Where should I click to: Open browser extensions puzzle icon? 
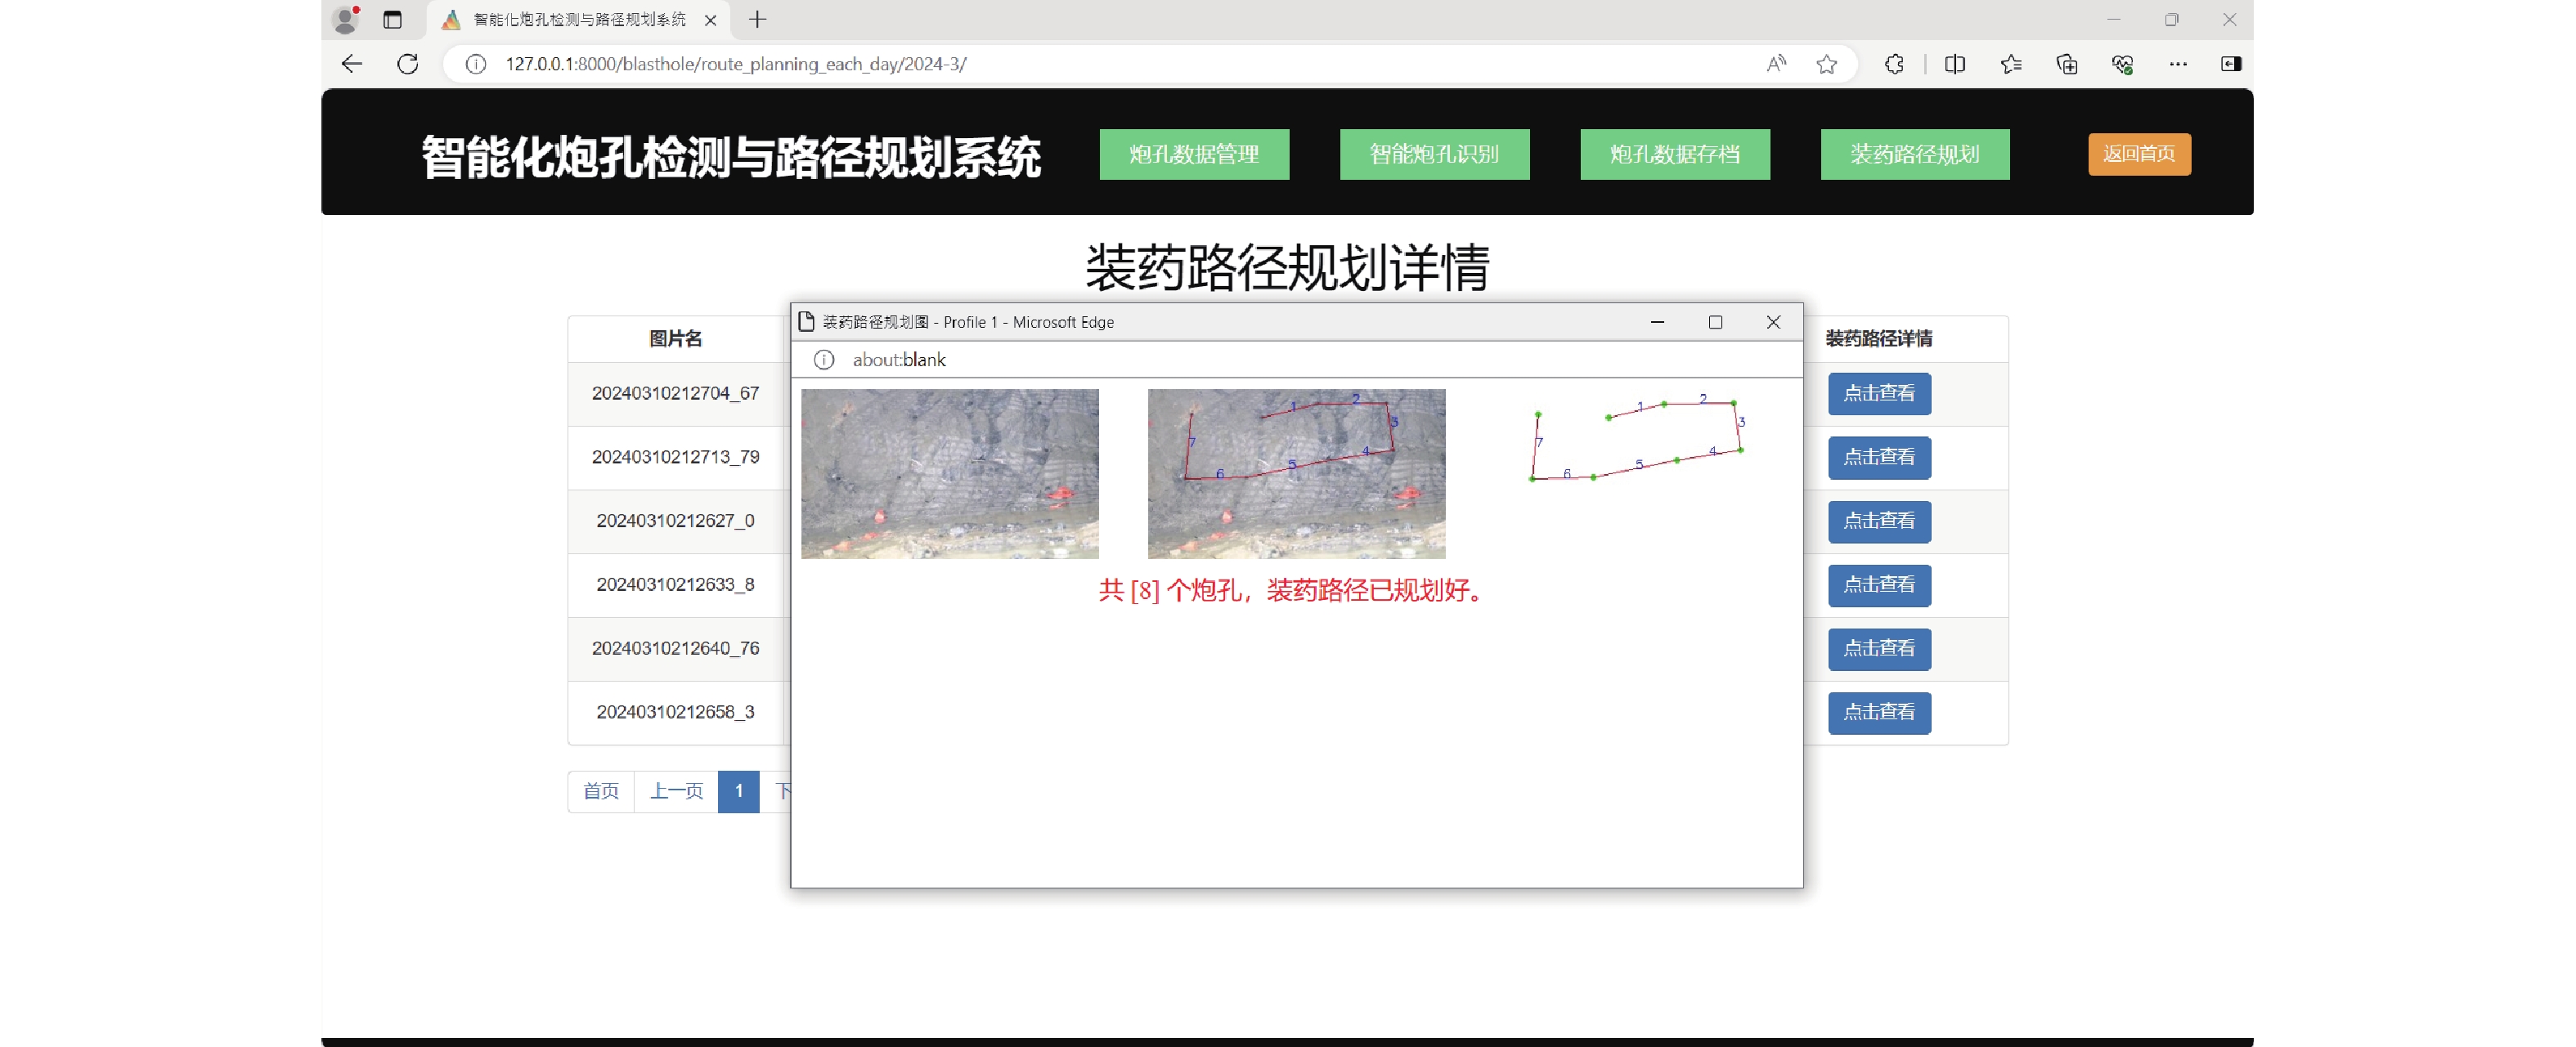pos(1894,64)
